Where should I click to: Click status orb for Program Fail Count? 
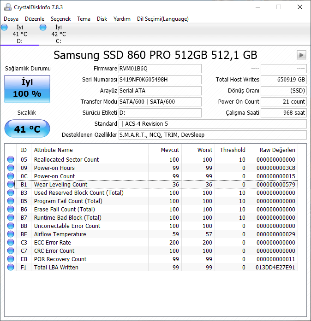click(11, 201)
